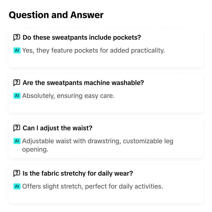
Task: Select the empty area of machine washable card
Action: (106, 106)
